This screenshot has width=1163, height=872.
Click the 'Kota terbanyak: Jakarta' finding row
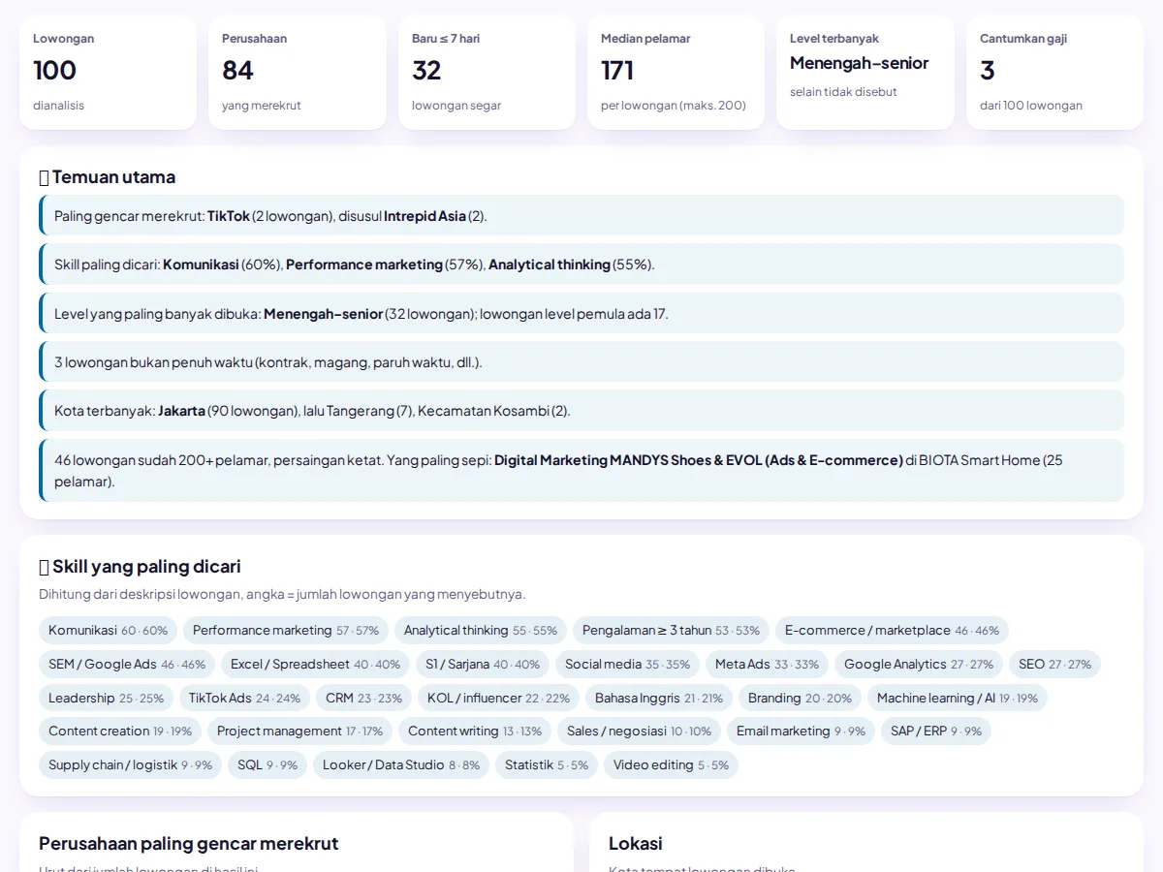[x=581, y=410]
